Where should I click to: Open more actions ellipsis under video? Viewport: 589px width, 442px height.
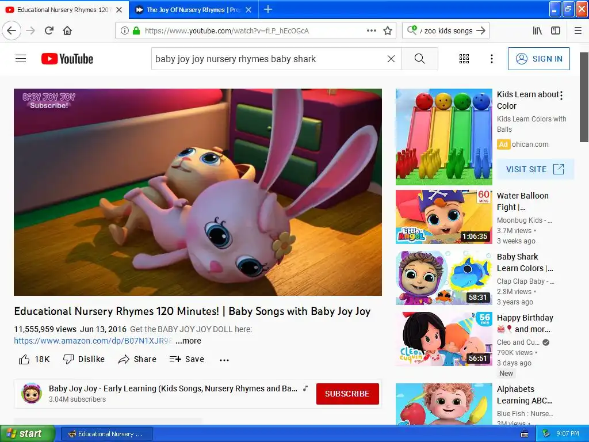[x=224, y=360]
